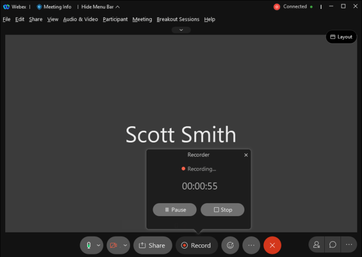Screen dimensions: 362x257
Task: Collapse the menu bar chevron handle
Action: [181, 30]
